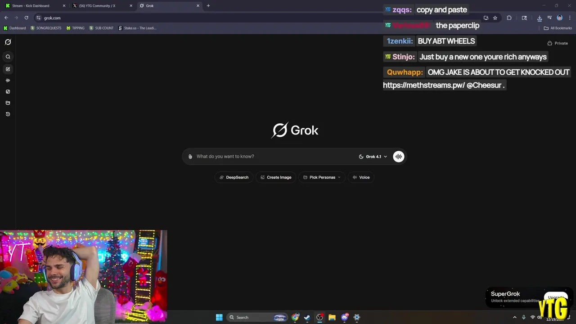Click the install app icon in address bar
The height and width of the screenshot is (324, 576).
tap(486, 18)
